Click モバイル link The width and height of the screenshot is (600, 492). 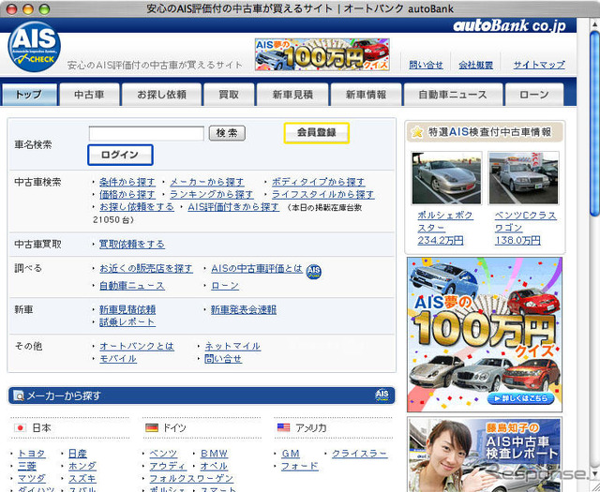point(118,359)
